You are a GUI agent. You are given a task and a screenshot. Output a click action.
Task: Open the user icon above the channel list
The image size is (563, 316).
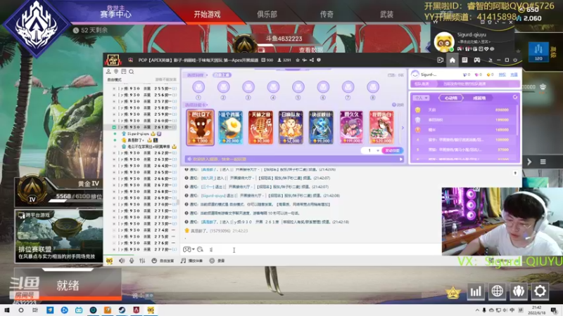(x=108, y=72)
